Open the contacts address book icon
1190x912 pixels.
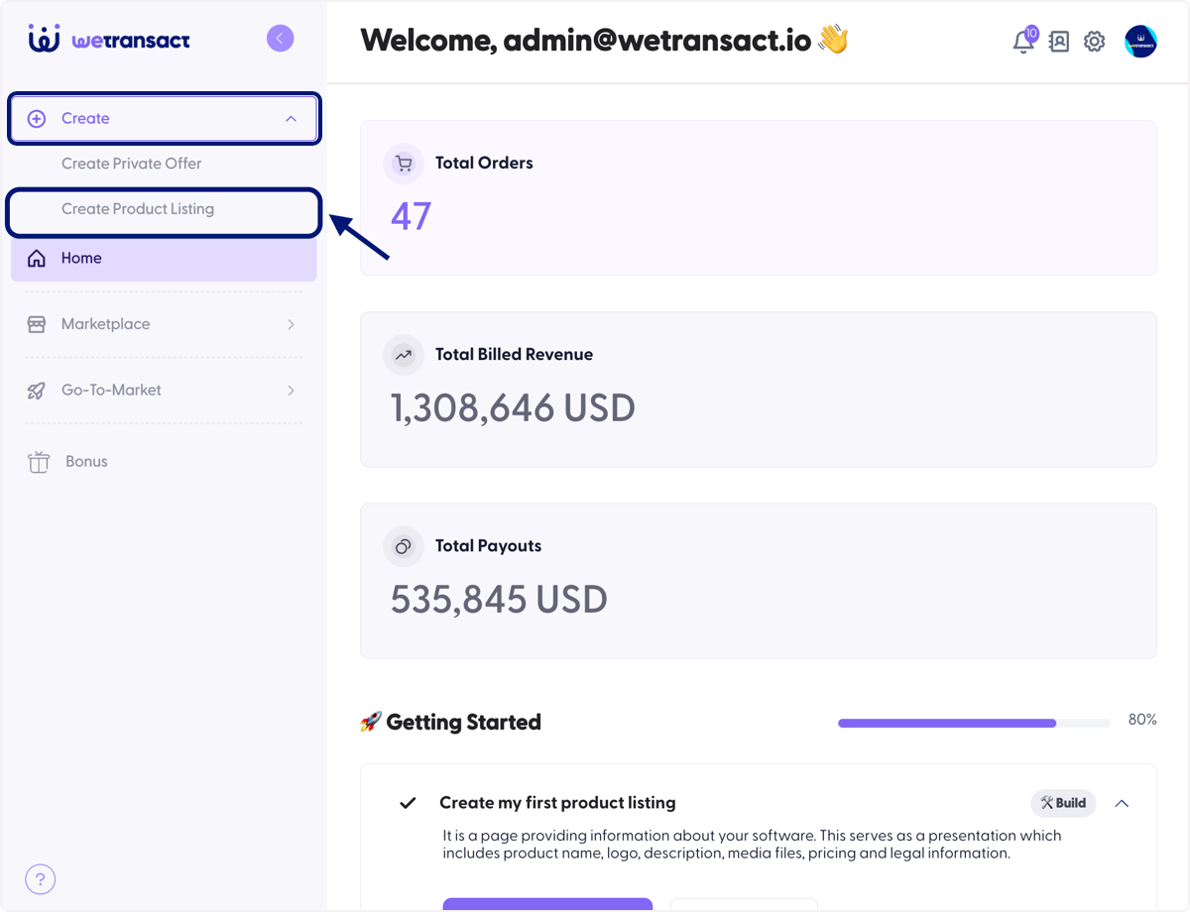1059,42
